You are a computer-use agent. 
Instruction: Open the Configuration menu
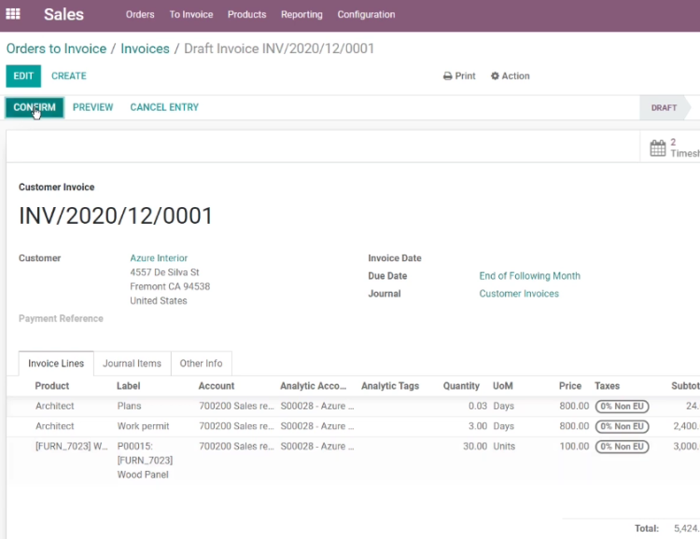[x=366, y=14]
